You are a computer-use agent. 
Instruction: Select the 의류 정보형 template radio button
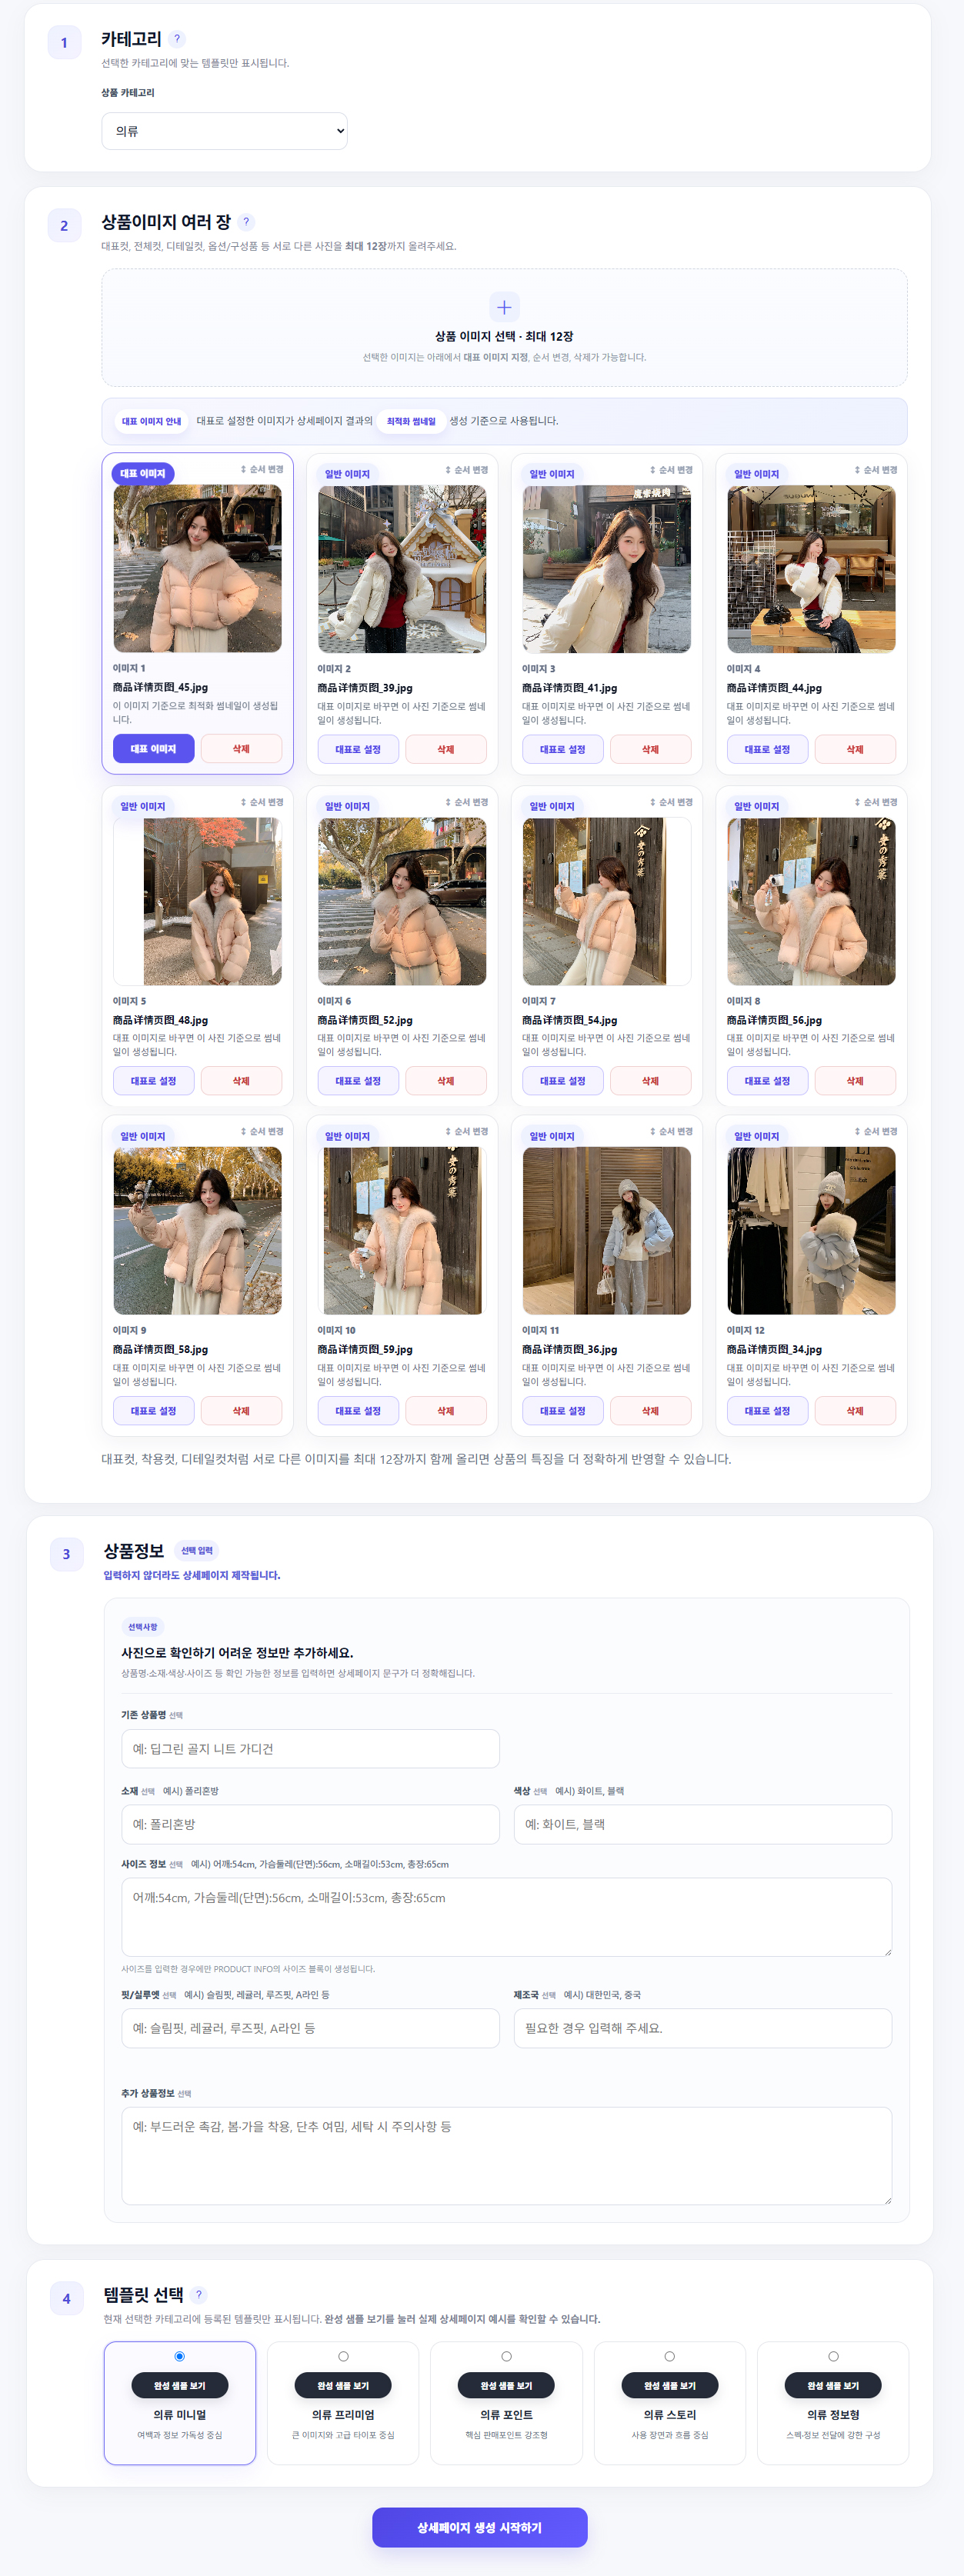833,2356
